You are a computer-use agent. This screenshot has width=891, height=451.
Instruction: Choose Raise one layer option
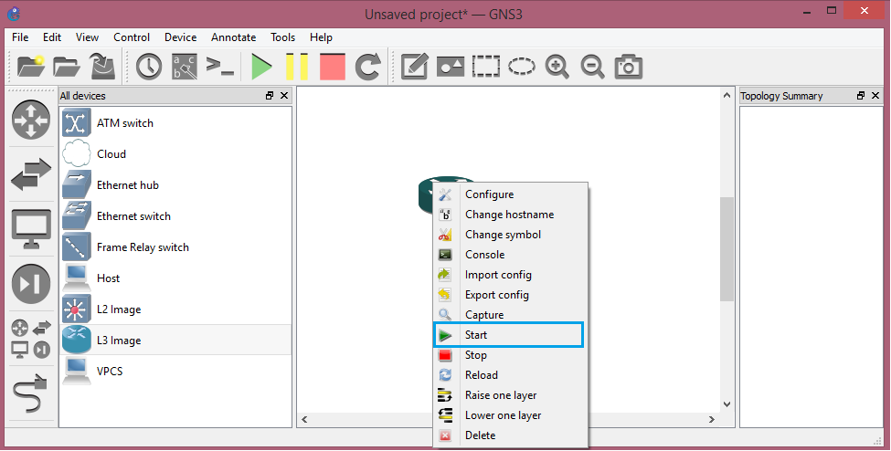510,395
